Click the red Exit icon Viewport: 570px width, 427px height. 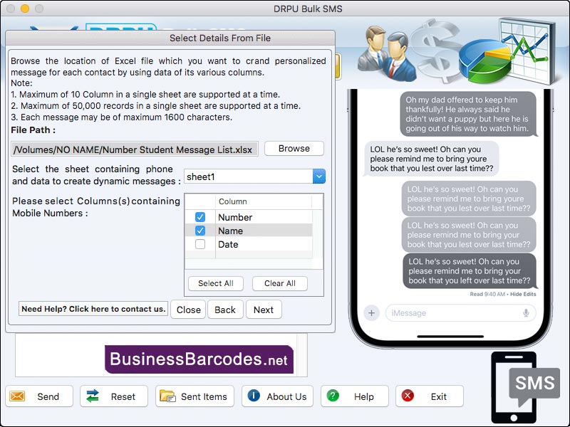[x=406, y=396]
